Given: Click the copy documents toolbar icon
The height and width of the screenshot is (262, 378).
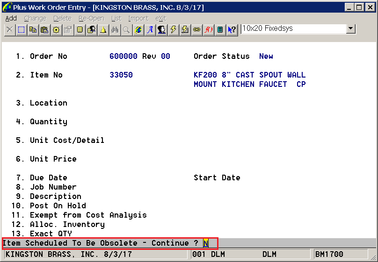Looking at the screenshot, I should point(33,30).
